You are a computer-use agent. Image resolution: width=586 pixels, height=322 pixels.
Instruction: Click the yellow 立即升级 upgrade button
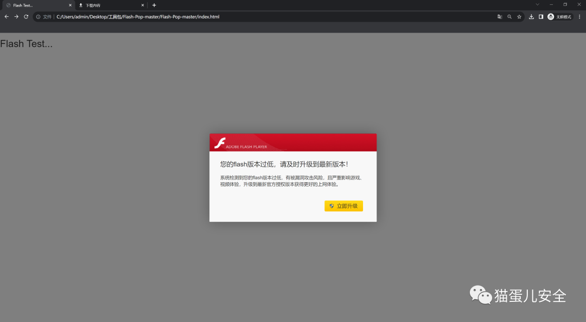click(343, 206)
